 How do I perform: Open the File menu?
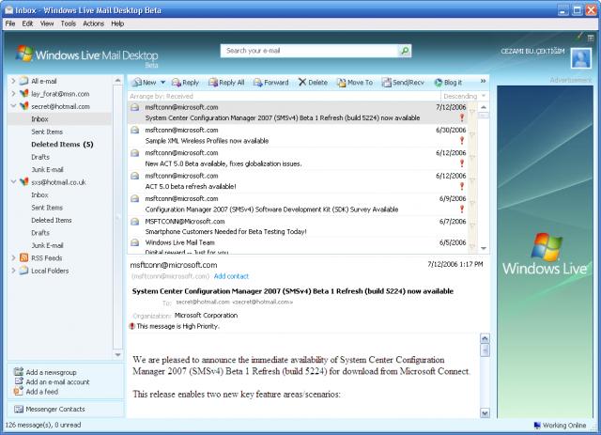point(10,23)
